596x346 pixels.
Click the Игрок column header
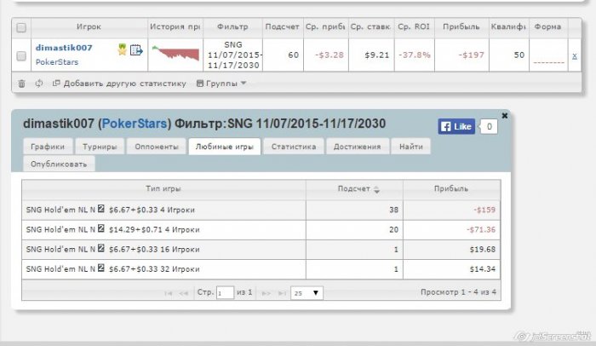point(89,27)
